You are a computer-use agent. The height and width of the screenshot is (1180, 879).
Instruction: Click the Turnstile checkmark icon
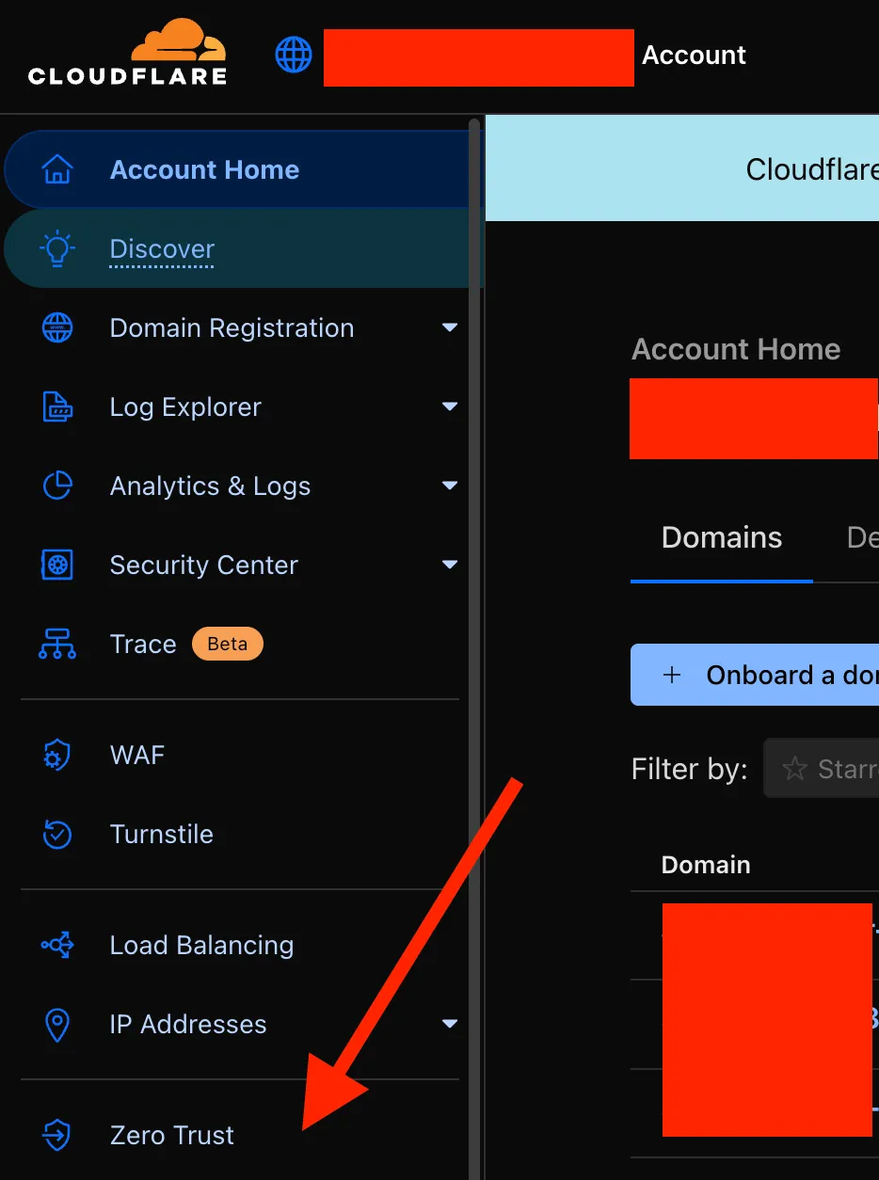(57, 834)
